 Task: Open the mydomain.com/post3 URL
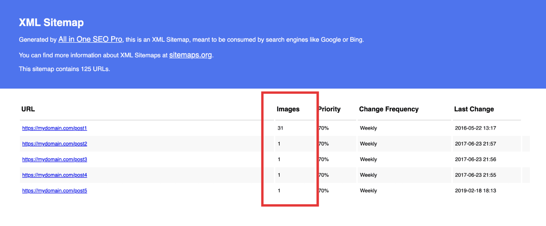click(x=55, y=159)
